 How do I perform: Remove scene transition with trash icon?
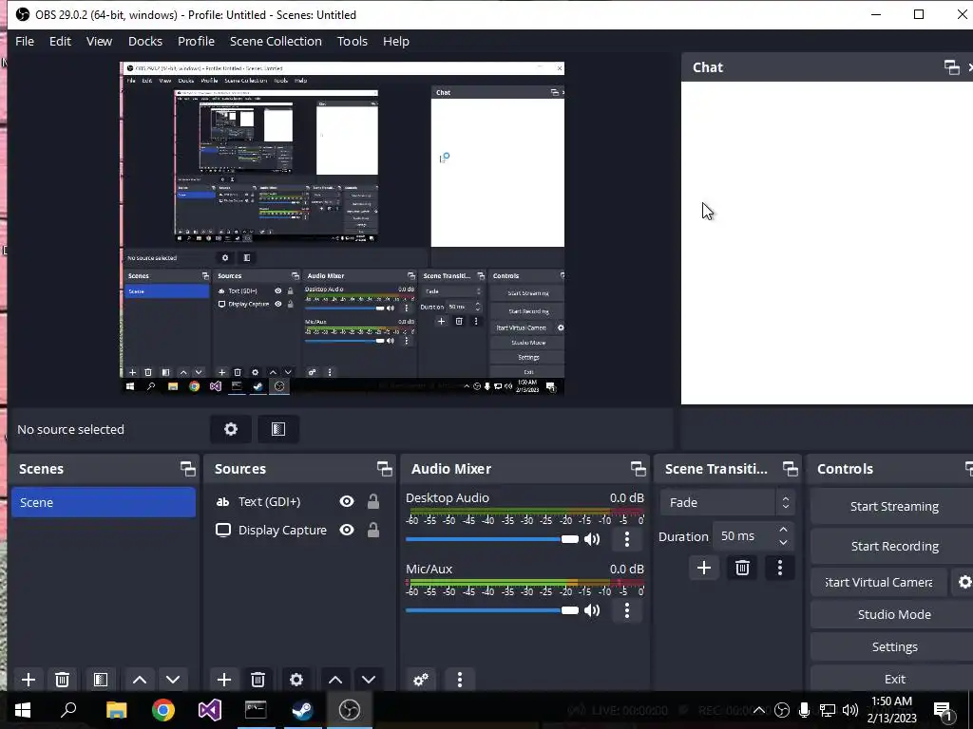[x=742, y=568]
